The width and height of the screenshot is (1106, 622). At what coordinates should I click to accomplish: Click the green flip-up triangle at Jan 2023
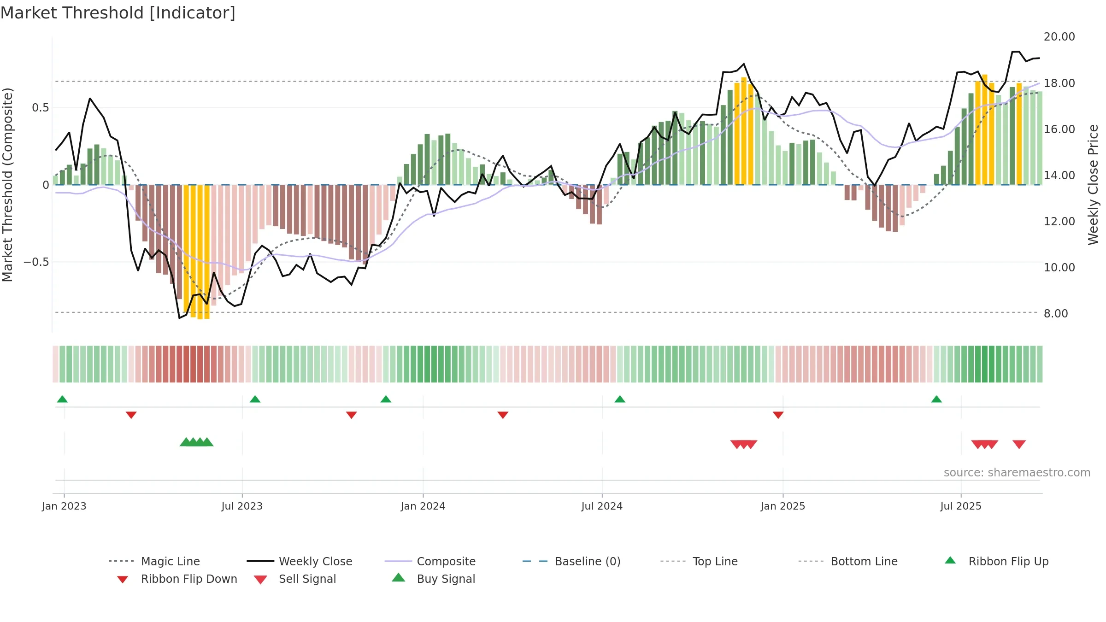(x=62, y=399)
